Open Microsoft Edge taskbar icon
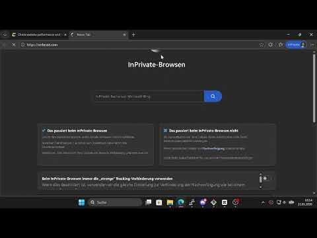Screen dimensions: 317x238 tap(181, 202)
